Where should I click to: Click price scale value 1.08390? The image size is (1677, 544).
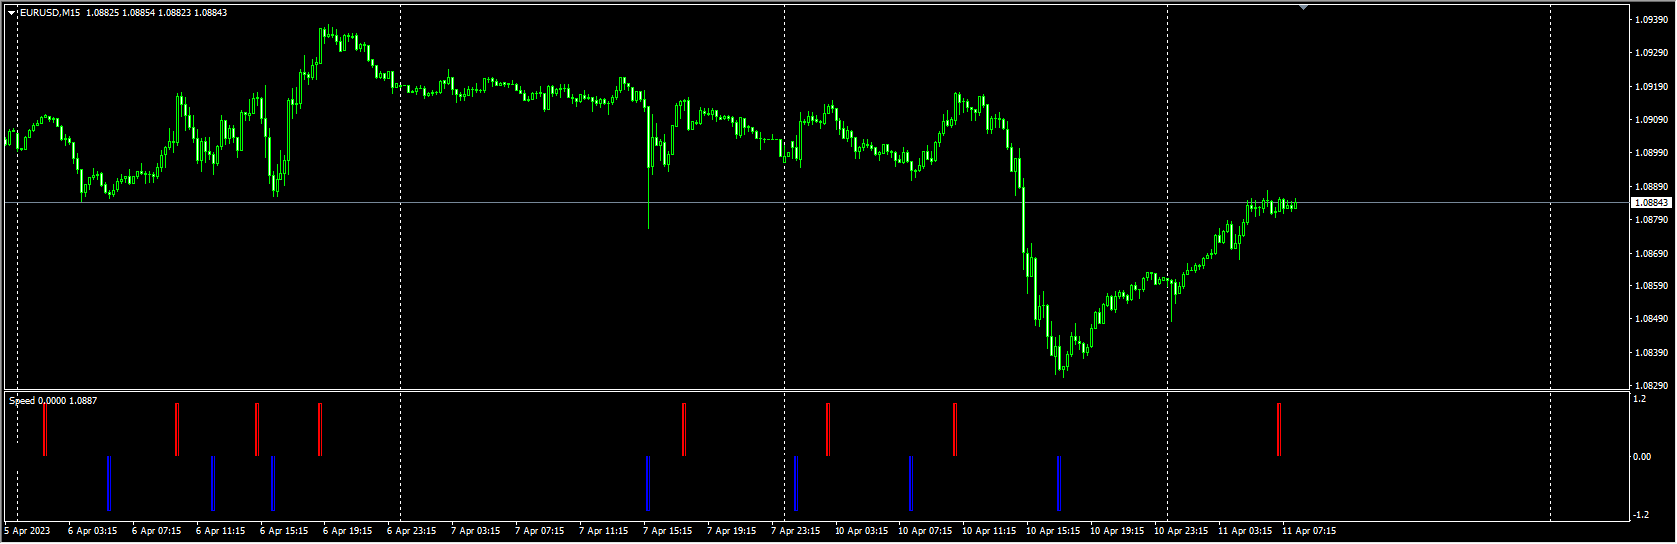1651,353
